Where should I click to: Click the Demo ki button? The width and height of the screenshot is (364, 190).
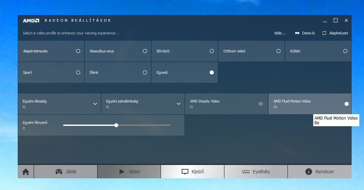[305, 33]
